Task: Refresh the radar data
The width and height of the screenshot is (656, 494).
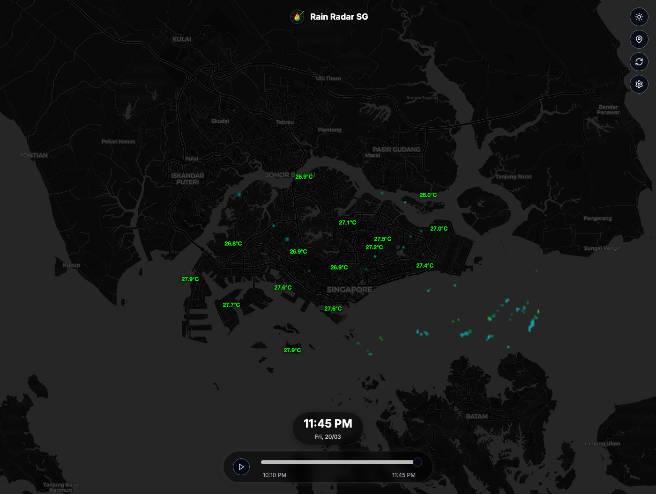Action: coord(639,61)
